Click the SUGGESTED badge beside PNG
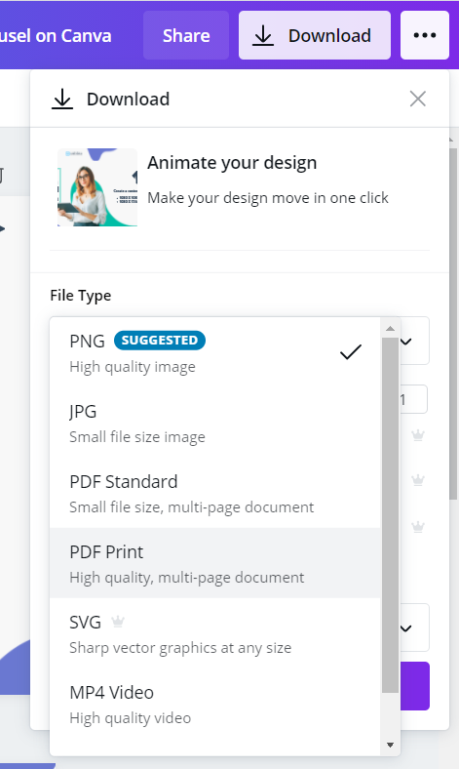Screen dimensions: 459x769 coord(160,341)
